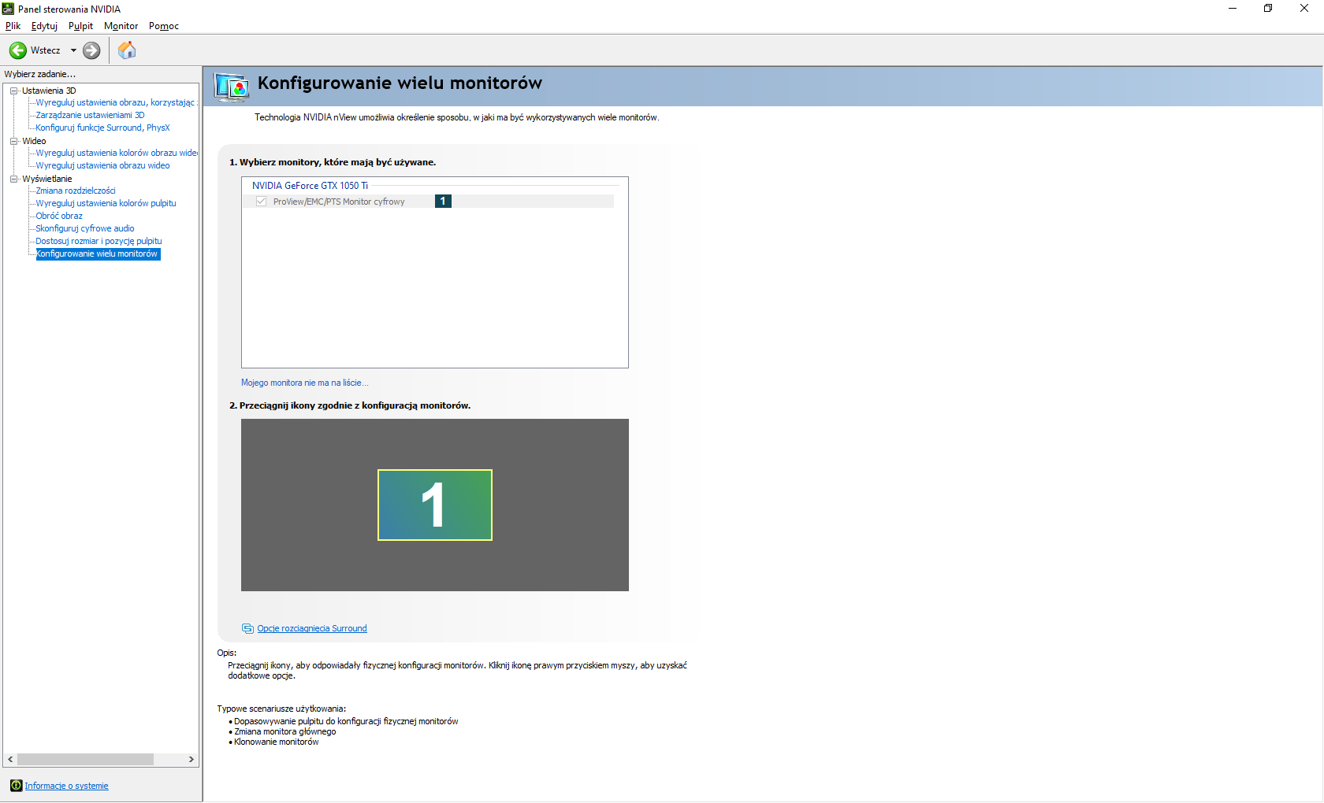Select Konfiguruj funkcje Surround, PhysX task

tap(102, 128)
